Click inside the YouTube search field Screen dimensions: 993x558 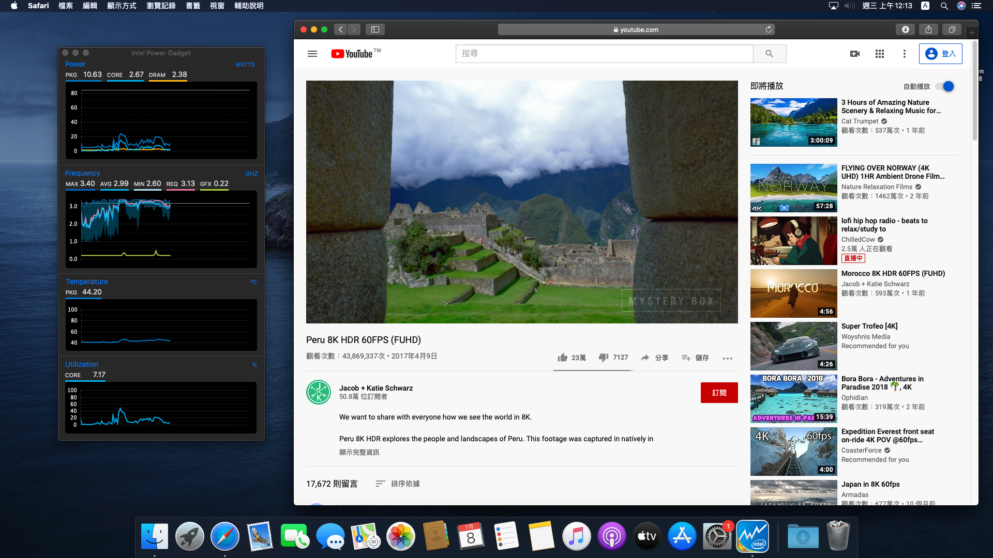click(604, 54)
